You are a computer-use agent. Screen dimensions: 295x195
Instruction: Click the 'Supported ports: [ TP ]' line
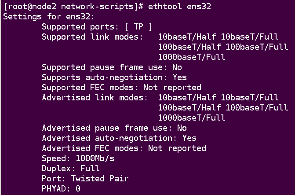(x=97, y=27)
